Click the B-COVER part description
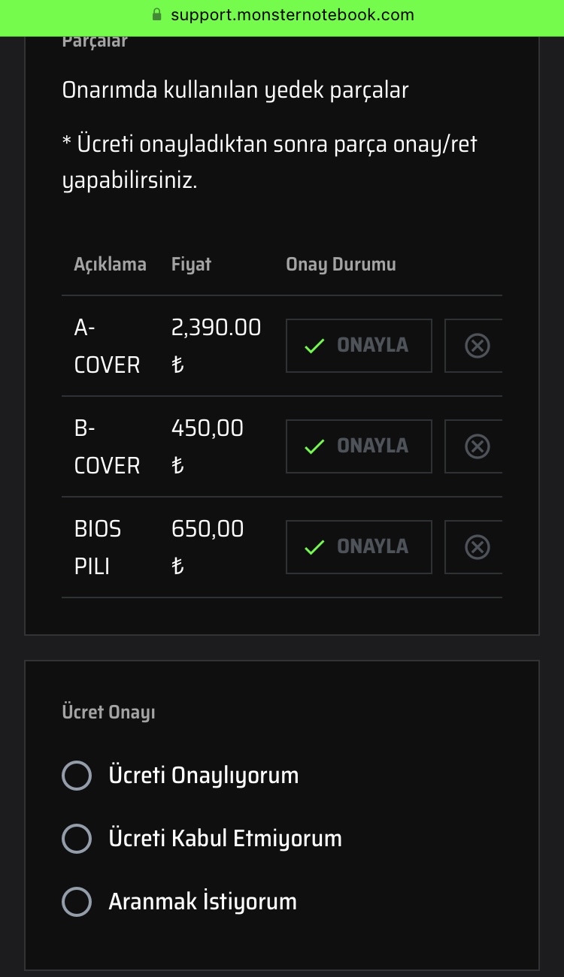This screenshot has height=977, width=564. (x=107, y=447)
